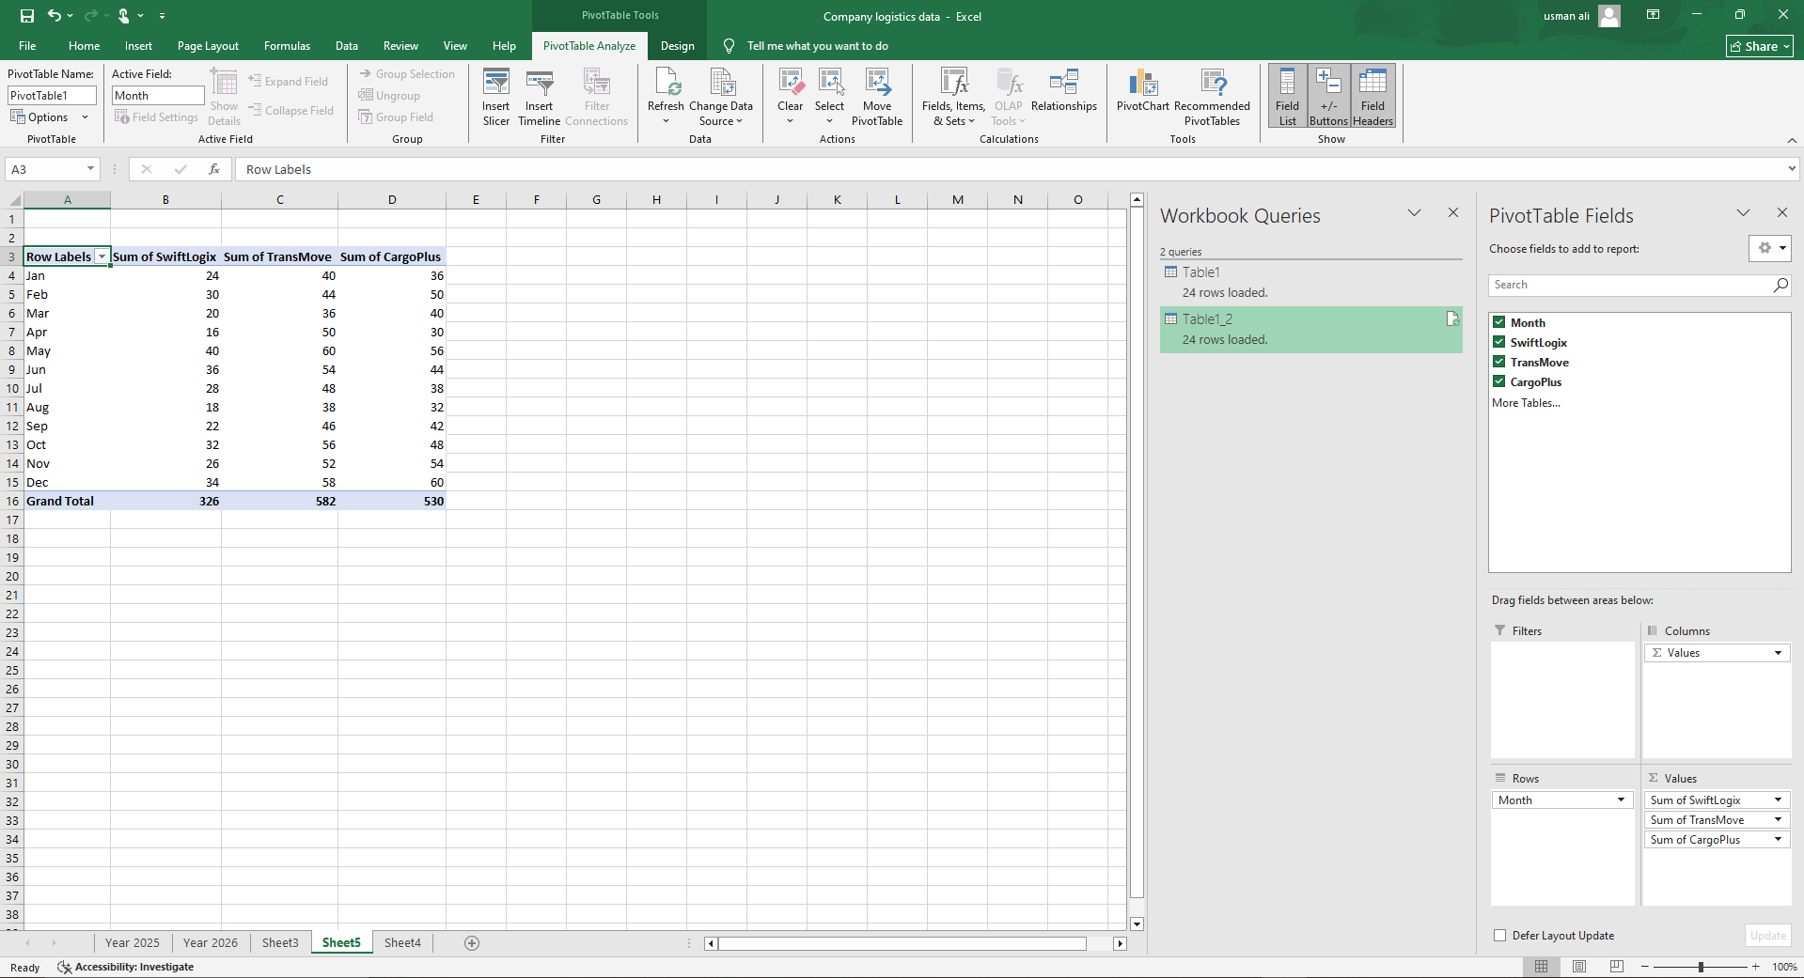Image resolution: width=1804 pixels, height=978 pixels.
Task: Click Accessibility: Investigate status icon
Action: point(64,968)
